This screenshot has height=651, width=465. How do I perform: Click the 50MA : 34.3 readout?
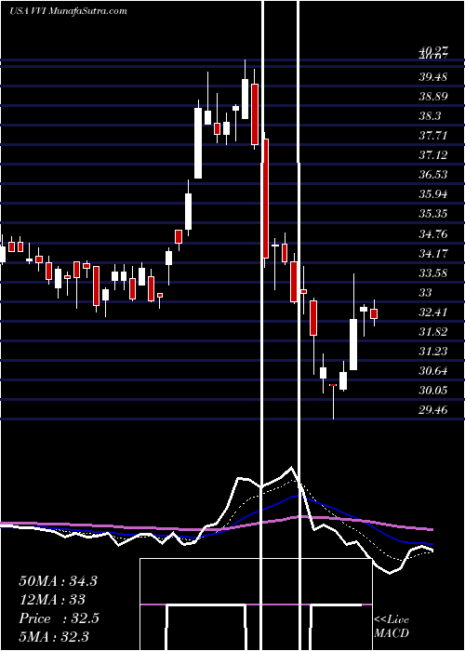(58, 581)
